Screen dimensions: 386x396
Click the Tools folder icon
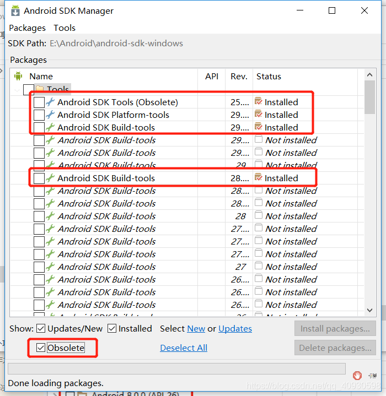[40, 89]
